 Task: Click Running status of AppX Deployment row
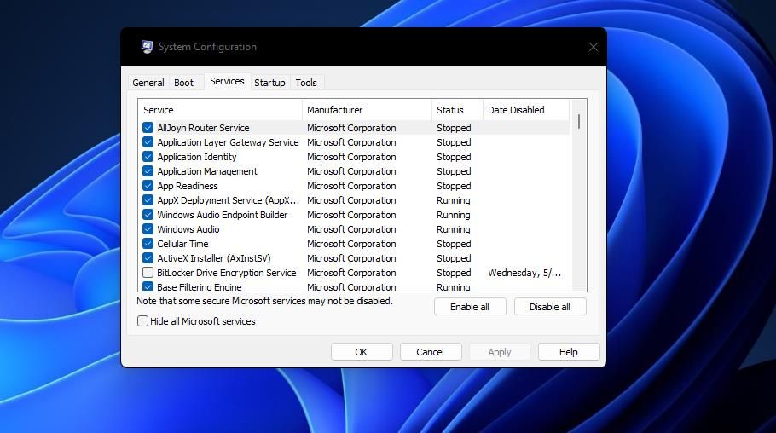point(454,200)
